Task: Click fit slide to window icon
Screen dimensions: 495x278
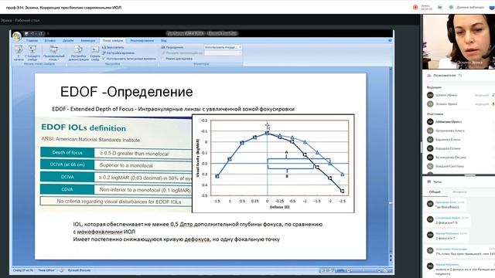Action: (x=386, y=270)
